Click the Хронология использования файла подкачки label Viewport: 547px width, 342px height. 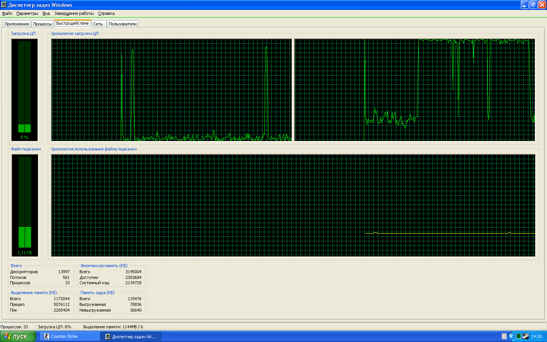point(94,149)
